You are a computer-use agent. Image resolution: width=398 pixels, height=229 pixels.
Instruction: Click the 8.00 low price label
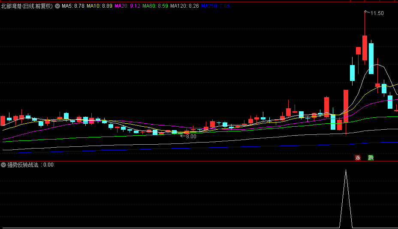click(191, 137)
